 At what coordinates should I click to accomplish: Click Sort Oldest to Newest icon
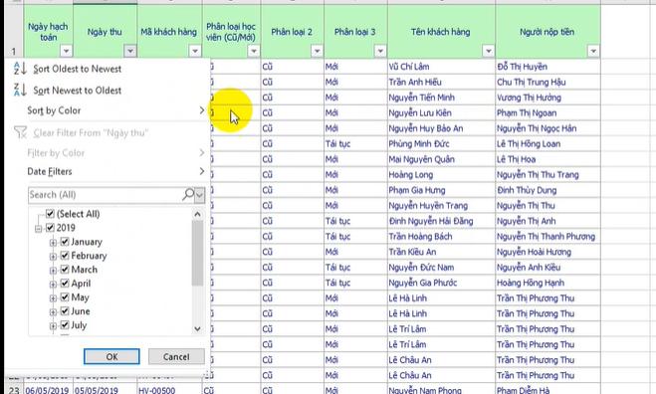click(20, 69)
